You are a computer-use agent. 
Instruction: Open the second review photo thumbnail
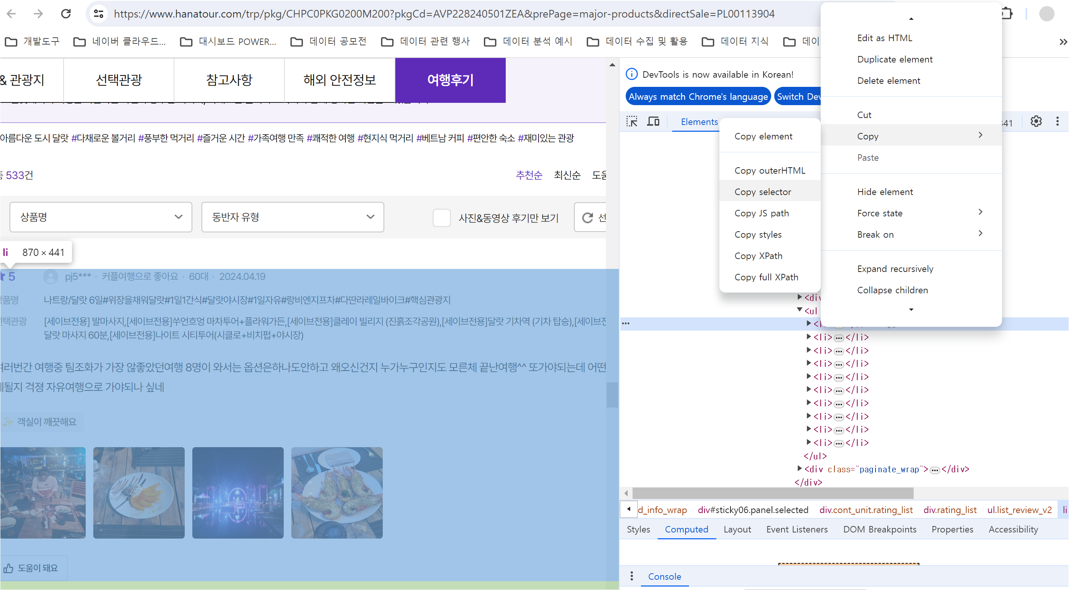[139, 492]
